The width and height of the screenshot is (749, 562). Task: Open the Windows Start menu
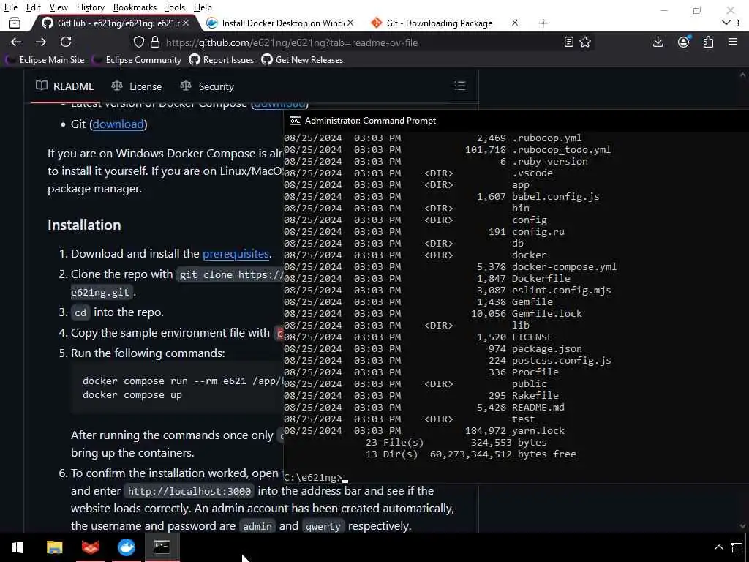point(18,547)
